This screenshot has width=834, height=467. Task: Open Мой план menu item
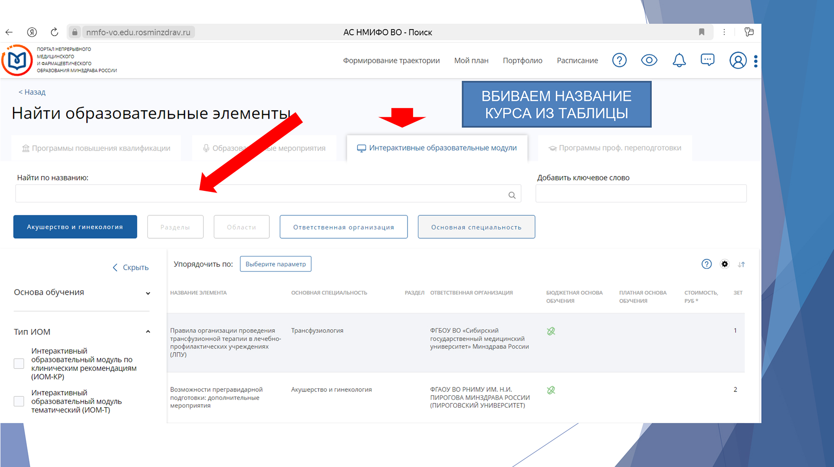pos(471,61)
